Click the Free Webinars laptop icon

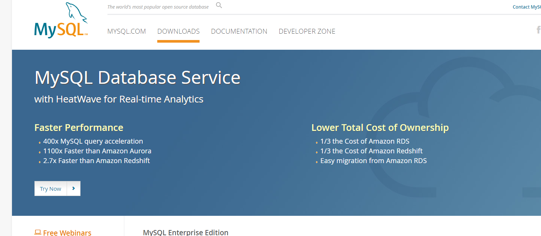coord(37,232)
